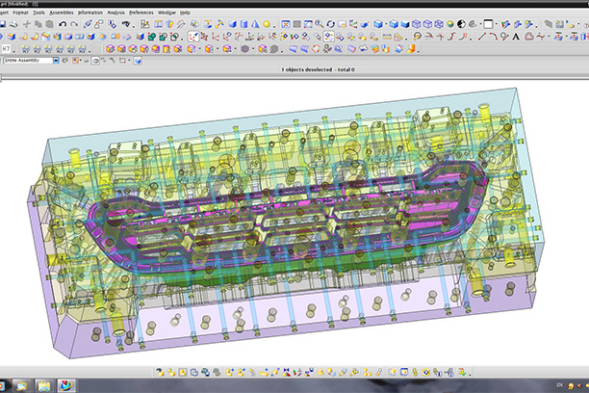Open the Assemblies menu
Viewport: 589px width, 393px height.
[62, 13]
